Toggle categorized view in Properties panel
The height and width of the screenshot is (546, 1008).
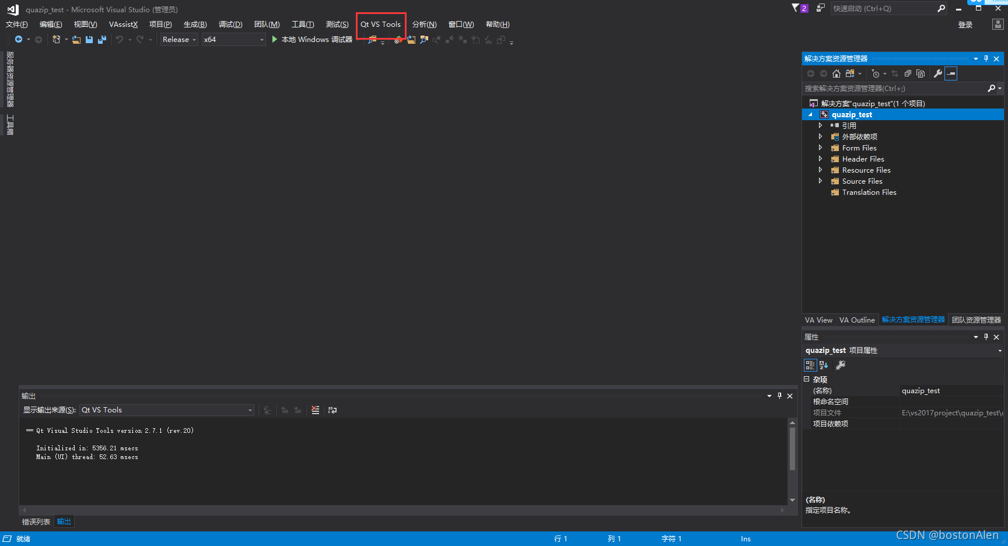coord(810,365)
